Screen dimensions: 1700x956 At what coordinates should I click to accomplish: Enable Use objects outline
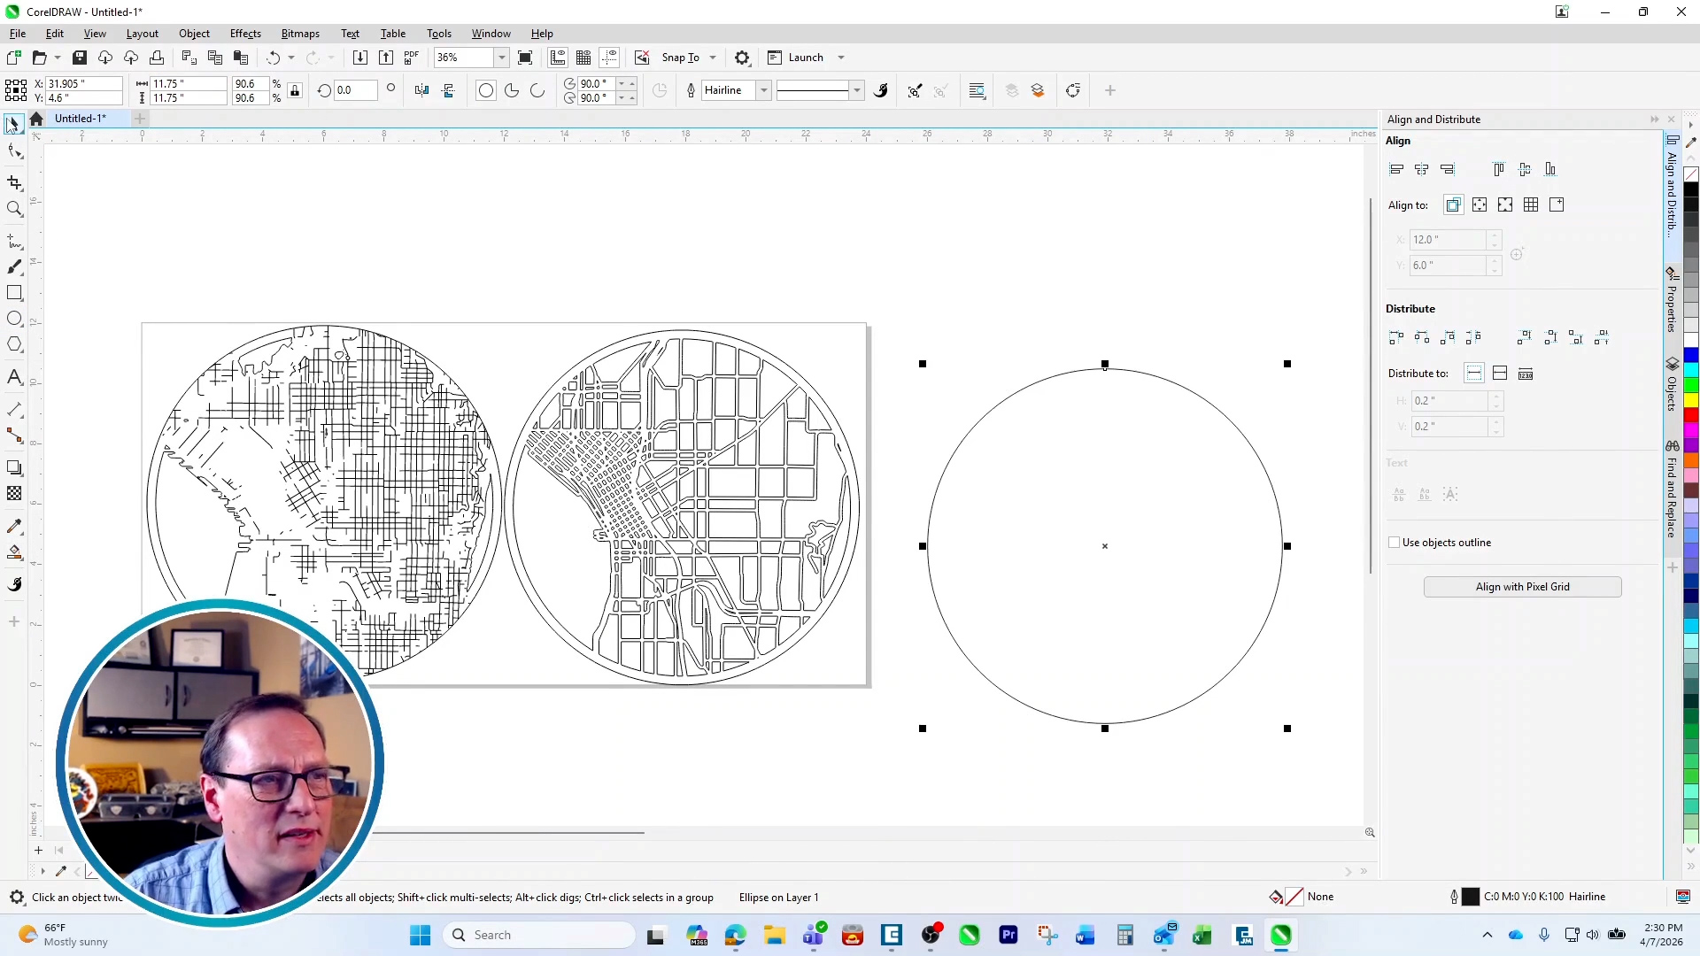[x=1396, y=543]
